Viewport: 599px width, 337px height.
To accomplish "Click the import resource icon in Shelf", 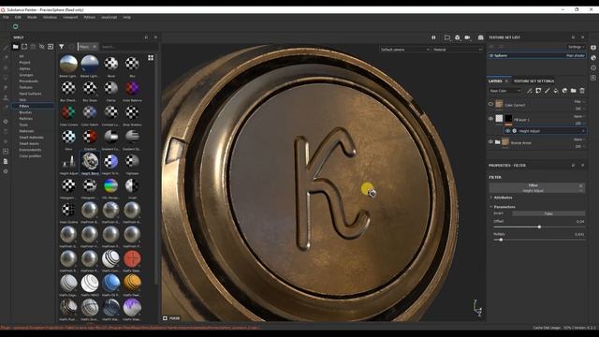I will (51, 47).
